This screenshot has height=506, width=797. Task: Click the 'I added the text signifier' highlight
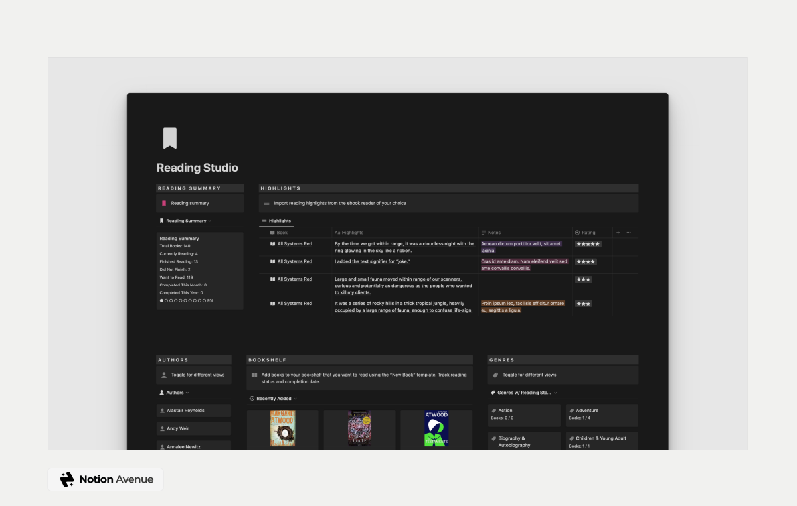[x=372, y=261]
